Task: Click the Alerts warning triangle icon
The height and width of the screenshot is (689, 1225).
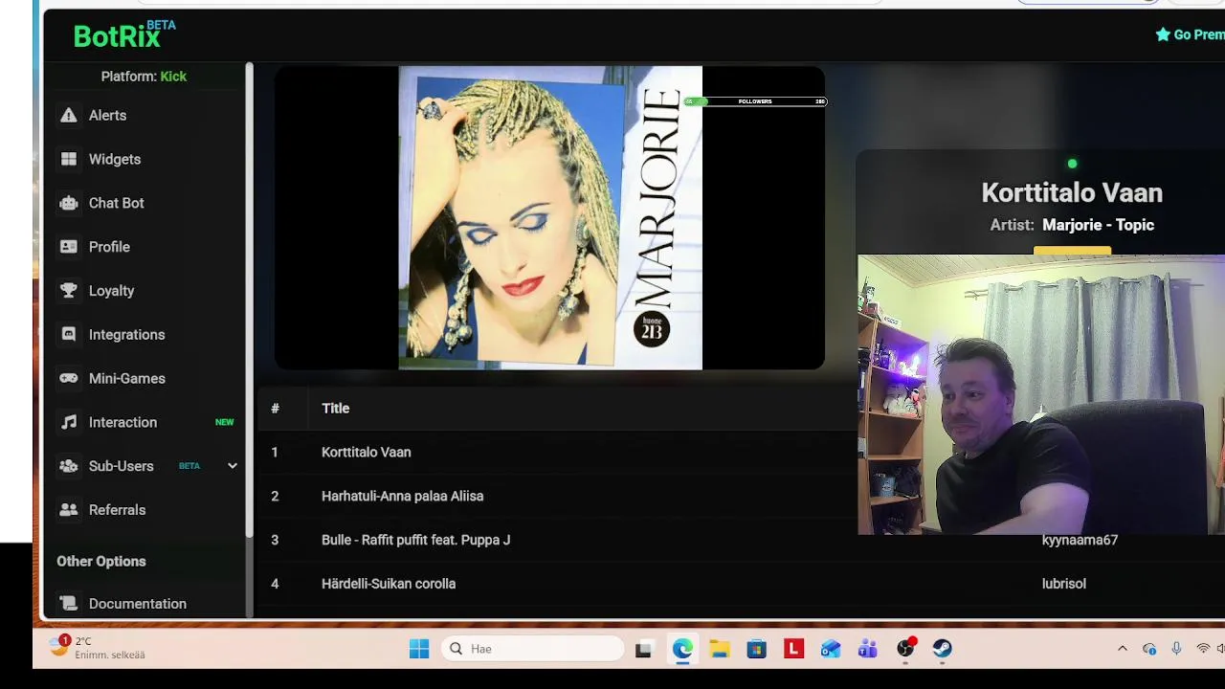Action: coord(68,115)
